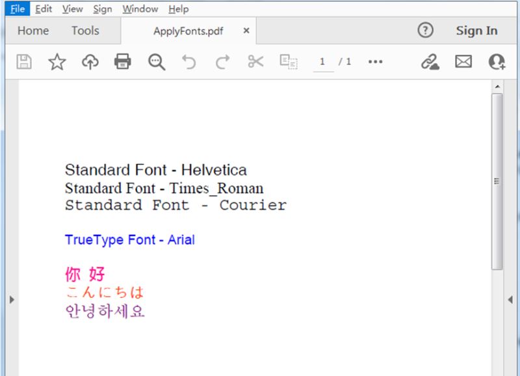Viewport: 520px width, 376px height.
Task: Switch to the Home tab
Action: click(33, 31)
